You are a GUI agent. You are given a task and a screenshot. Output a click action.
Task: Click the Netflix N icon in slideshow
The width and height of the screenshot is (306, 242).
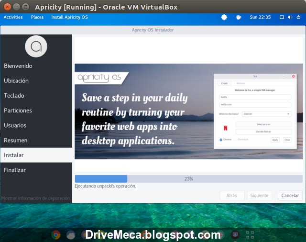226,128
